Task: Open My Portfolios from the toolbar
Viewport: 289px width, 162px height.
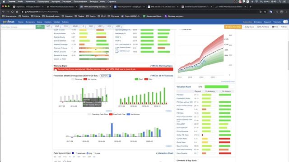Action: pyautogui.click(x=263, y=27)
